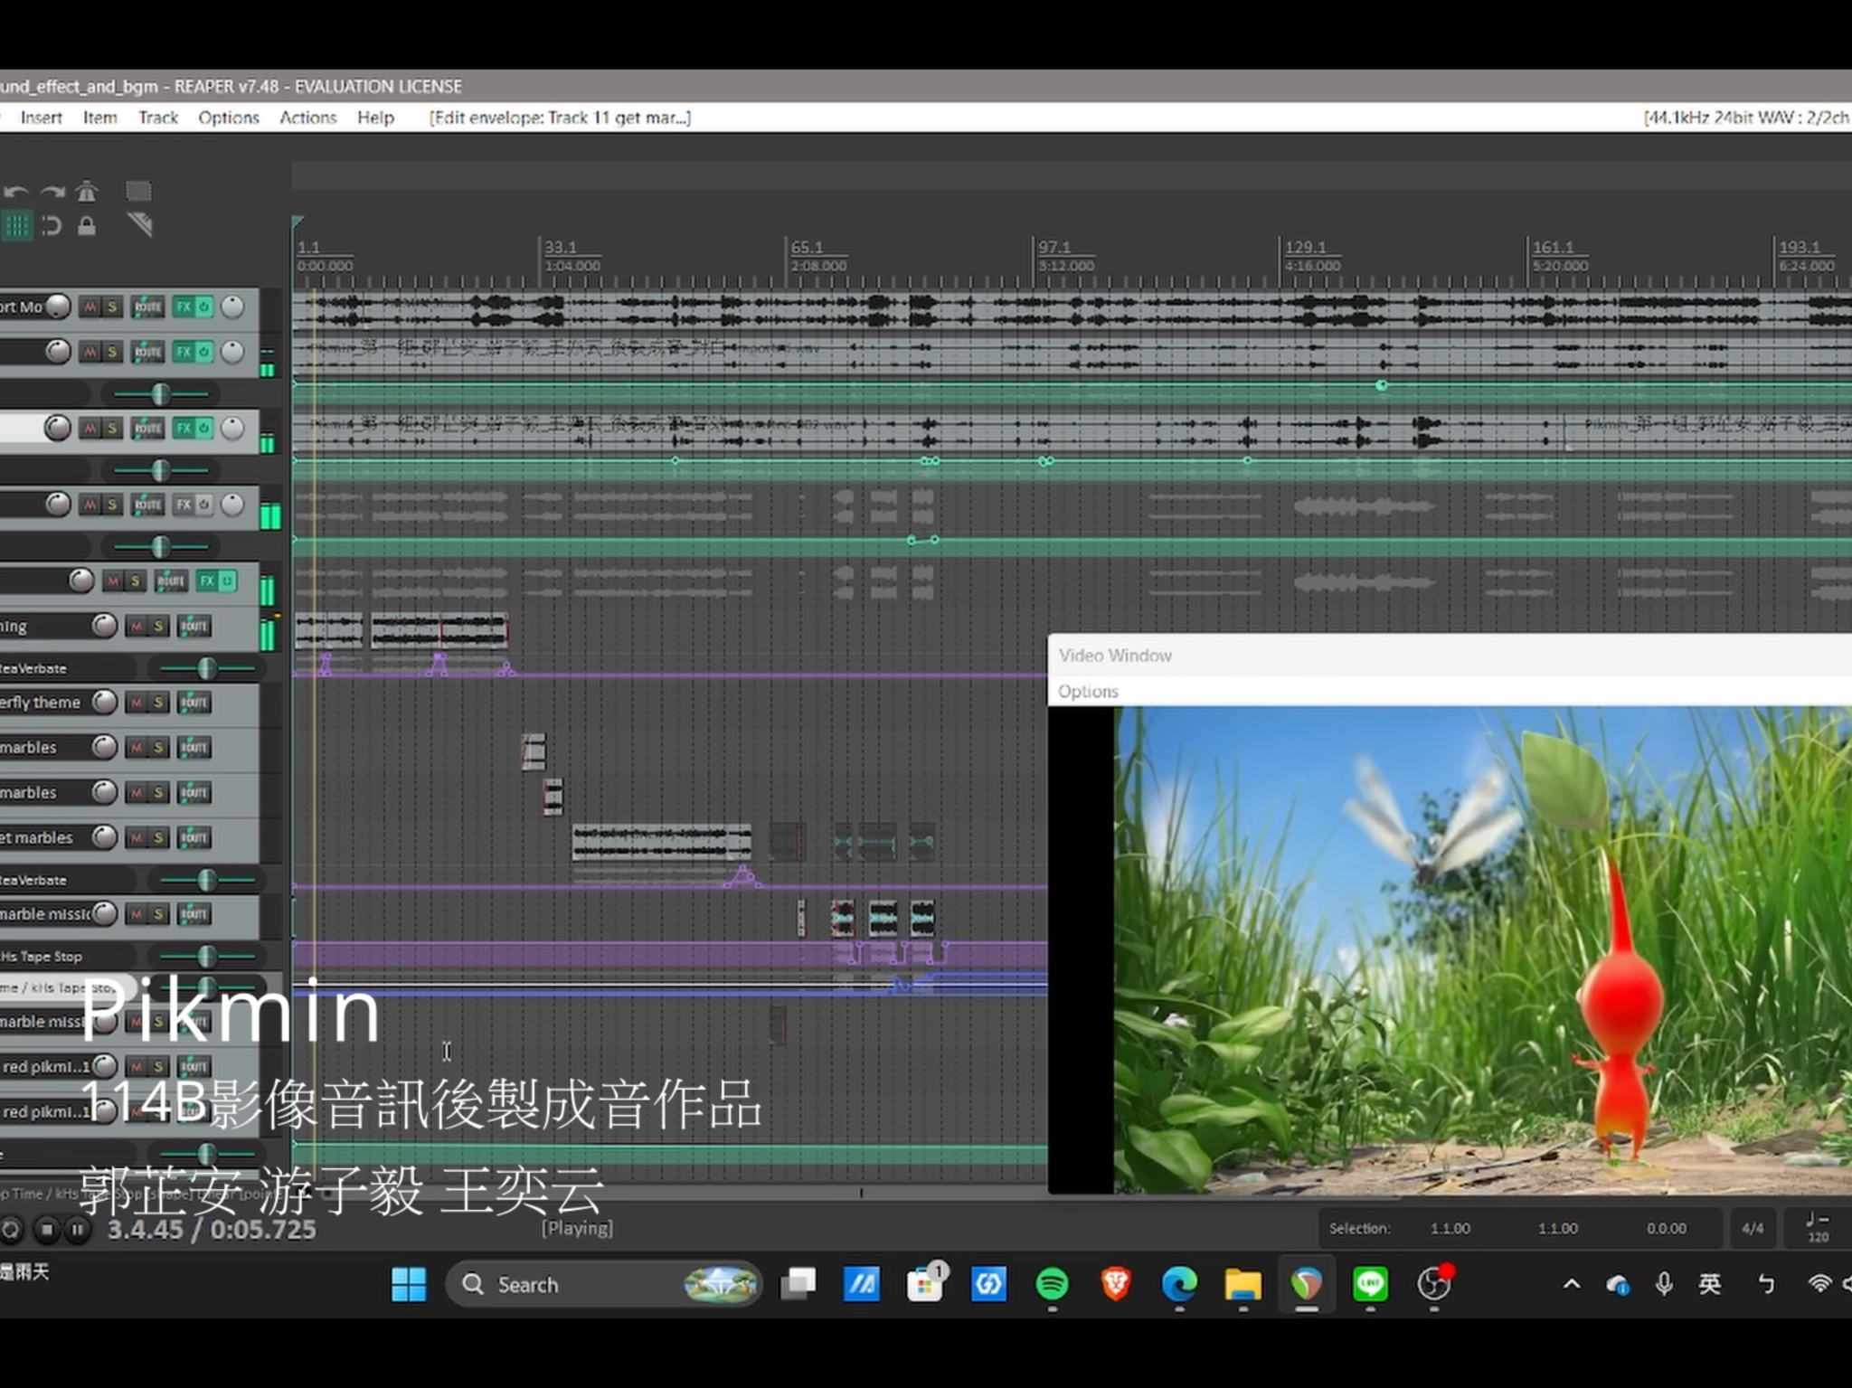This screenshot has width=1852, height=1388.
Task: Click the Pikmin video preview image
Action: click(x=1483, y=950)
